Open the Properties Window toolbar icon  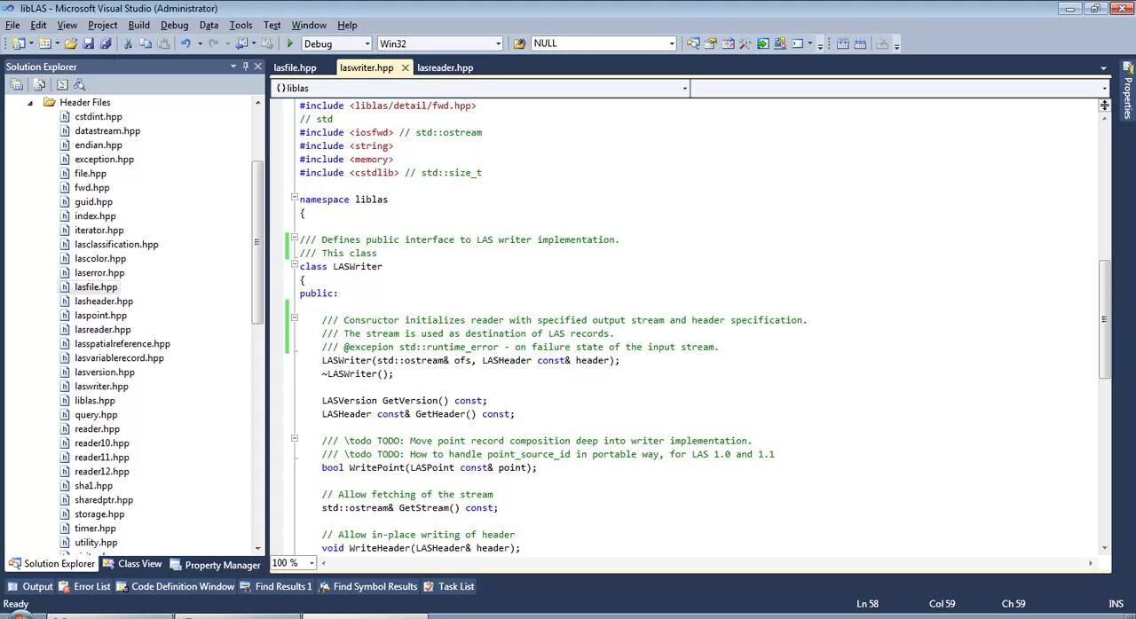pyautogui.click(x=711, y=43)
